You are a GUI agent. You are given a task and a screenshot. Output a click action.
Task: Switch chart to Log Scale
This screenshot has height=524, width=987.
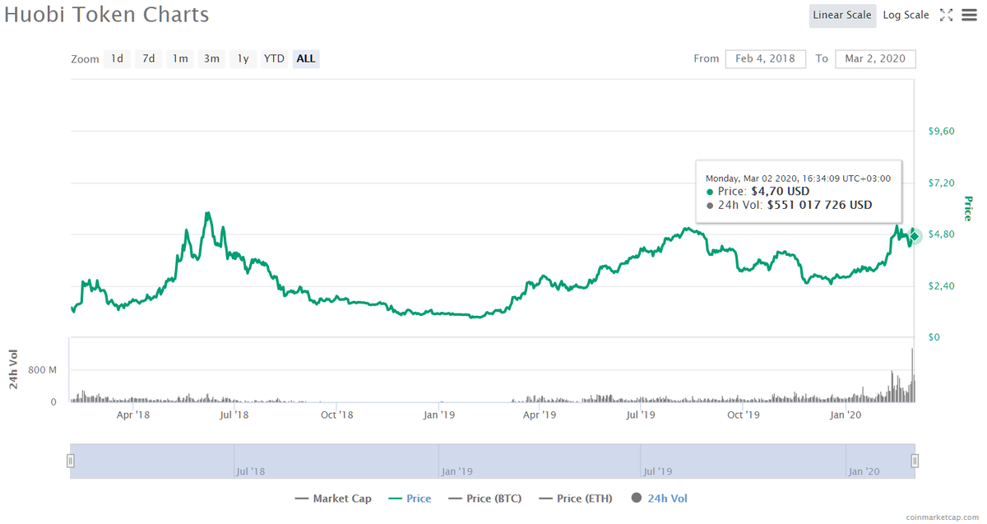(x=906, y=15)
